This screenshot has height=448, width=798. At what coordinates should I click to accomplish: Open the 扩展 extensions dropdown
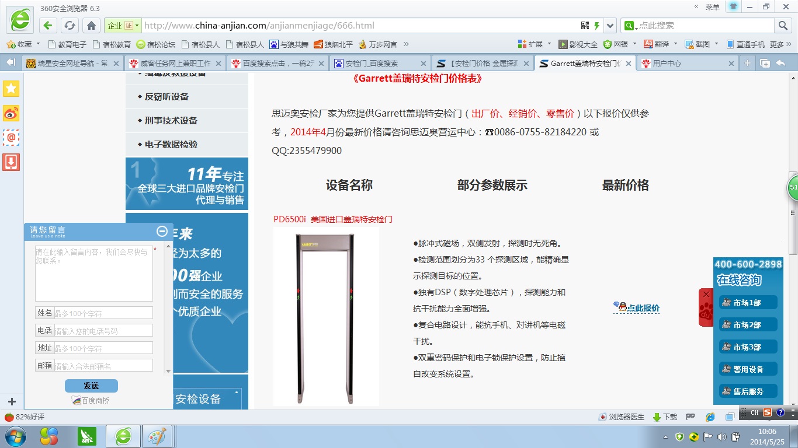click(535, 44)
